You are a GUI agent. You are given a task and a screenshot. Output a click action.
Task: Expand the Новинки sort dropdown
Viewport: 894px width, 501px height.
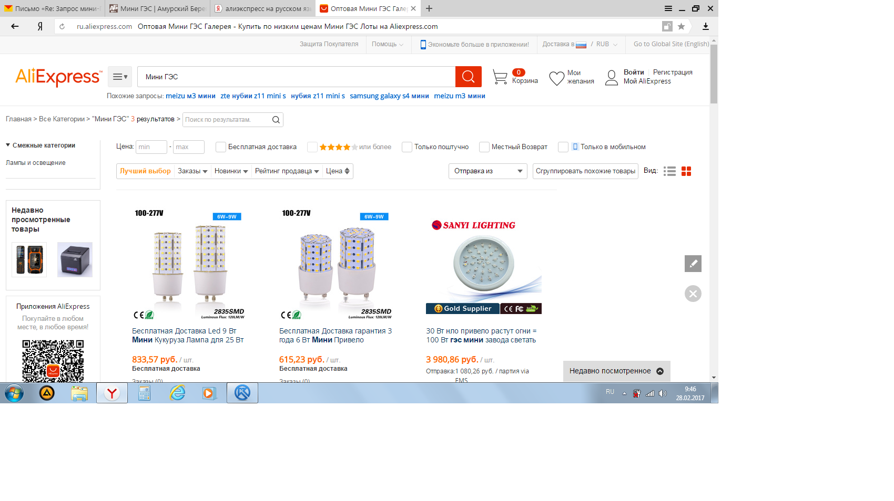[x=231, y=171]
